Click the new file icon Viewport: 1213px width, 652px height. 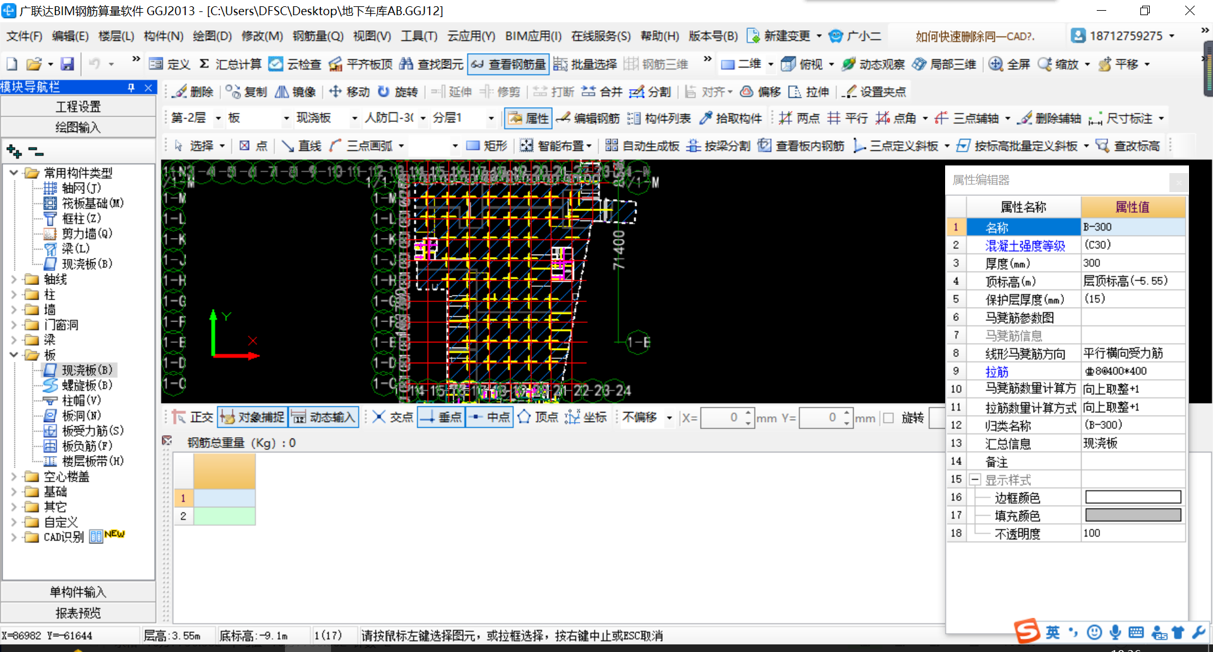point(12,64)
